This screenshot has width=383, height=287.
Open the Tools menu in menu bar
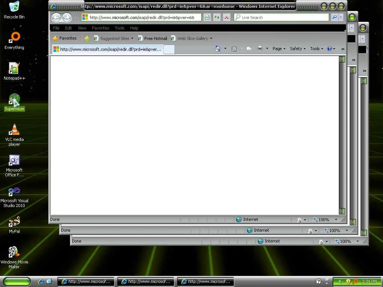coord(120,28)
